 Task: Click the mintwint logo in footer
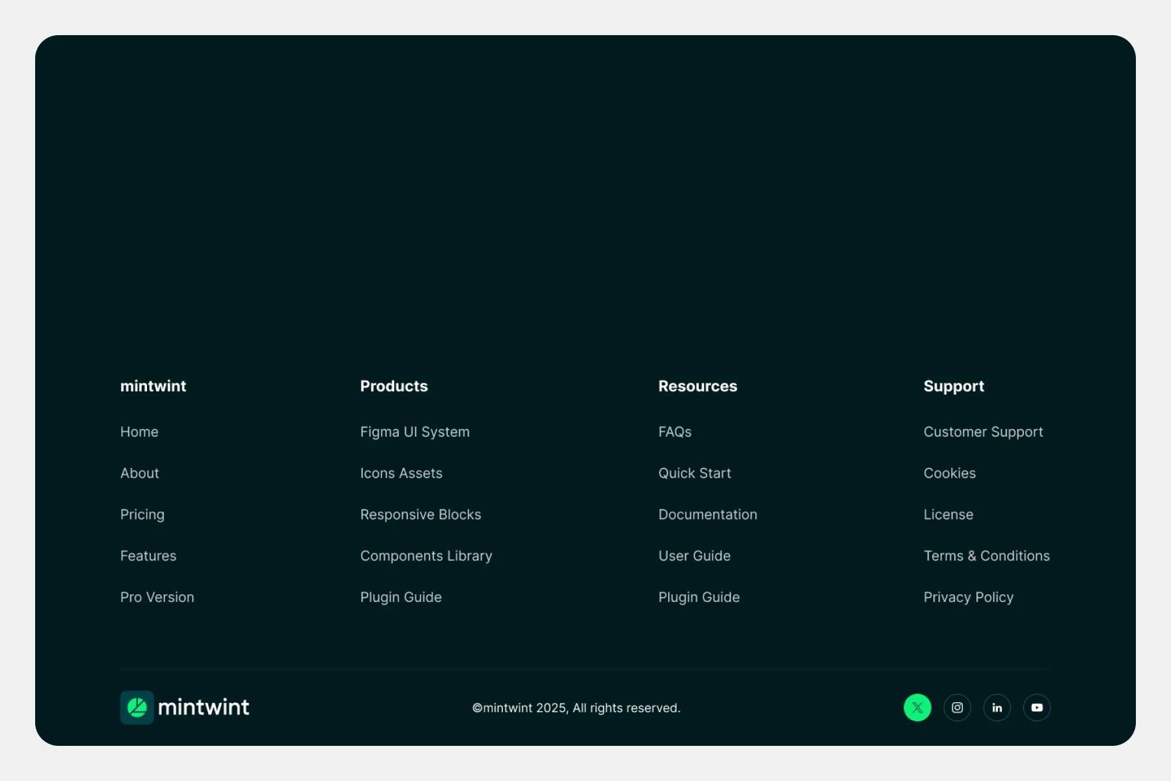[x=185, y=707]
